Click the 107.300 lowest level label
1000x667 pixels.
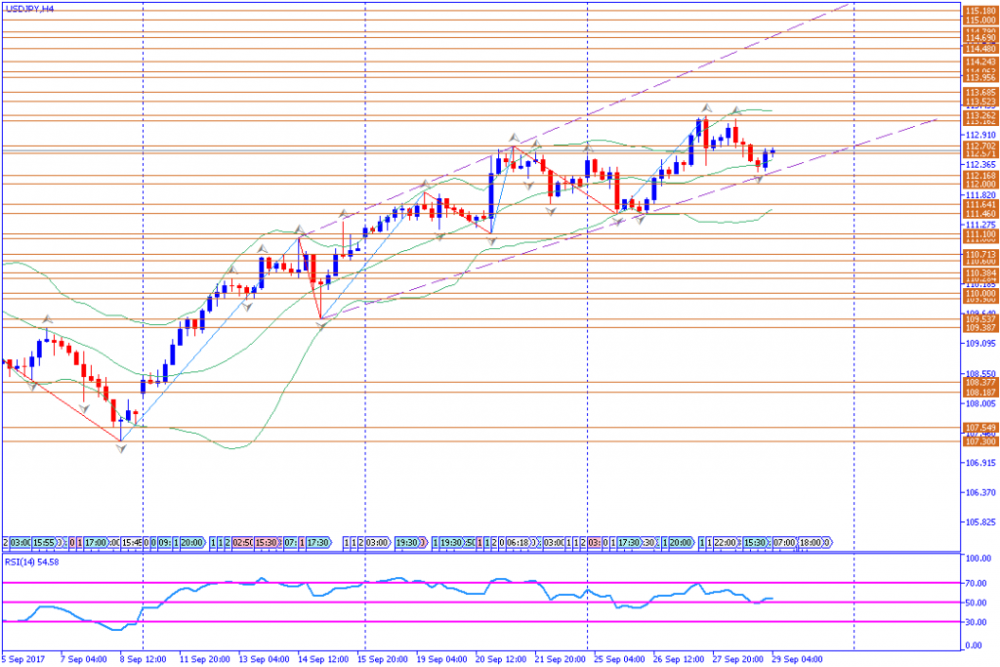coord(979,441)
